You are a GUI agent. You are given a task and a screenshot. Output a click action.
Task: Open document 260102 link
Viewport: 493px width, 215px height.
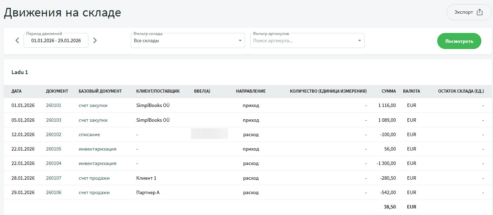(53, 135)
